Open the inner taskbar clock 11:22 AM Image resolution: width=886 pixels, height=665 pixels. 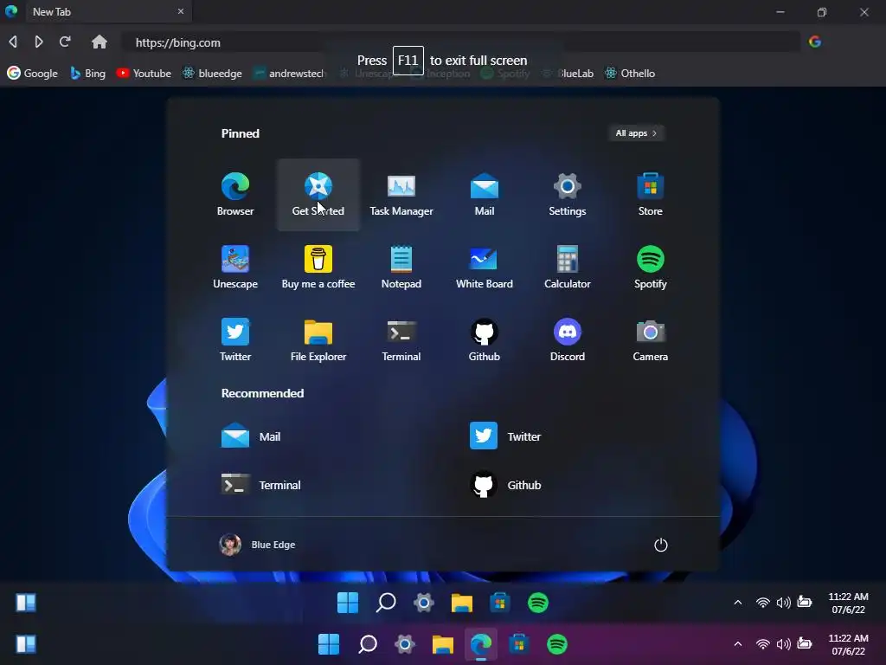[848, 603]
